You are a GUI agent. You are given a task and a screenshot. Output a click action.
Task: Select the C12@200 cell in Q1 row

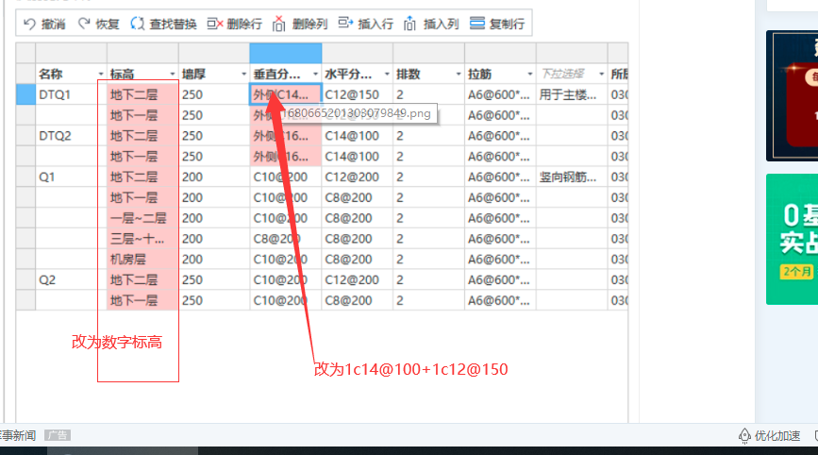(357, 177)
